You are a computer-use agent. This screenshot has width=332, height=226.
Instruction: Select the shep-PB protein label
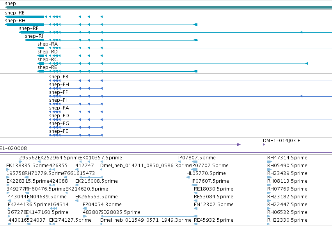(59, 77)
